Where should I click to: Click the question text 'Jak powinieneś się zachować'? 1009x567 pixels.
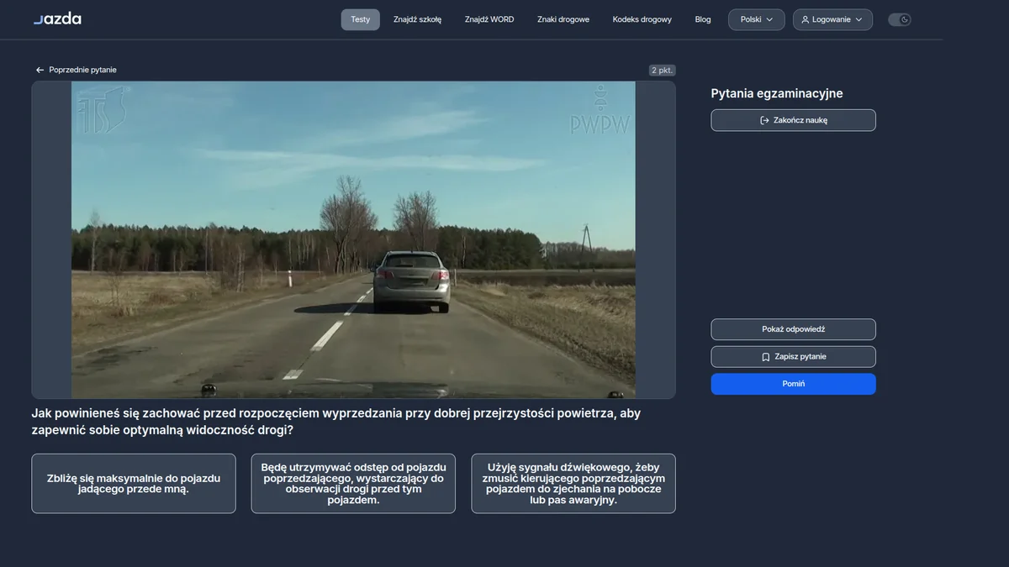pos(336,422)
